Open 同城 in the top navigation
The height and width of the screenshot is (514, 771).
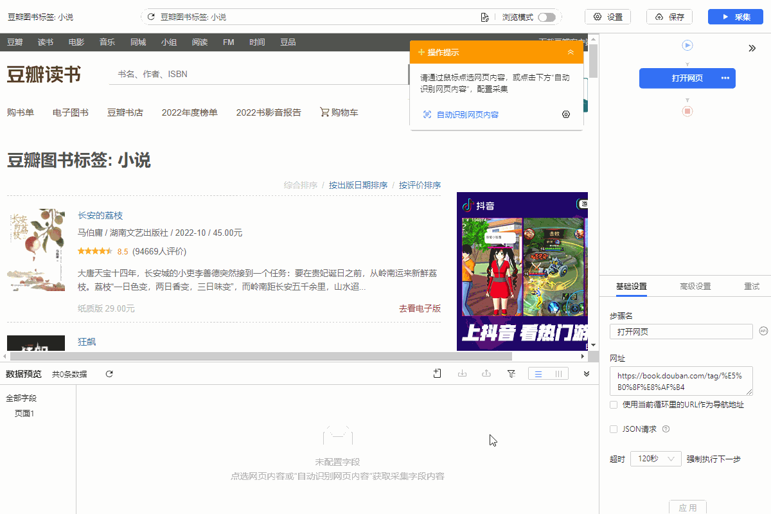[138, 42]
